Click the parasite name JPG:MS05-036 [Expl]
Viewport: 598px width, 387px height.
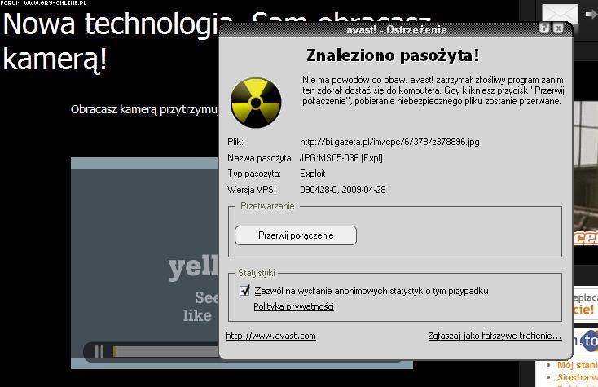341,158
